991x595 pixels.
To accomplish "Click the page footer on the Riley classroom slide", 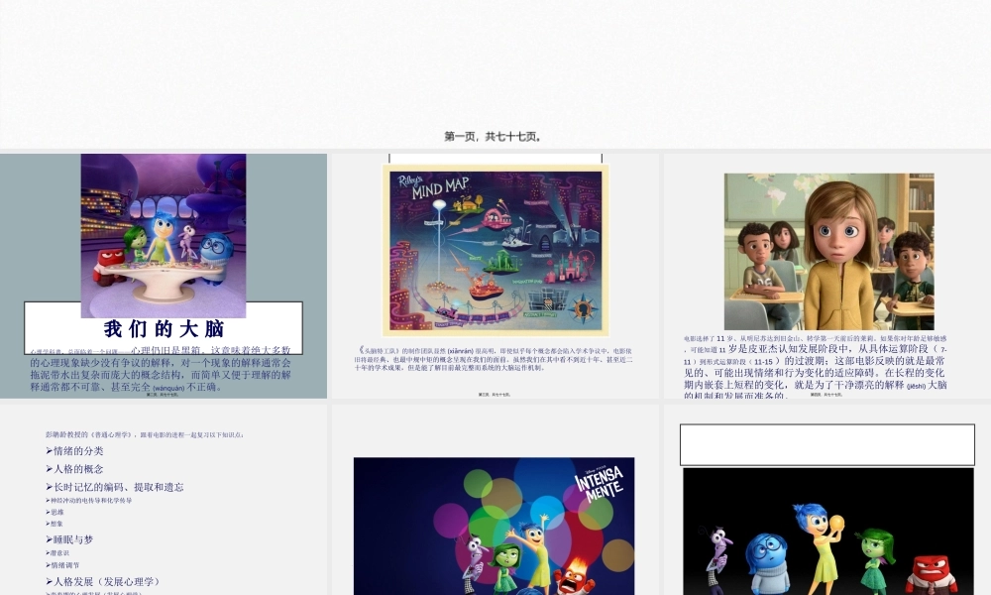I will click(828, 396).
